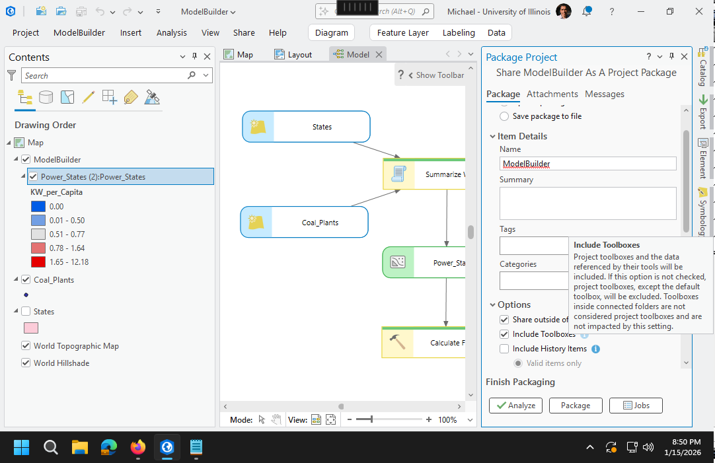Image resolution: width=715 pixels, height=463 pixels.
Task: Click the Fit to Window view icon
Action: tap(331, 419)
